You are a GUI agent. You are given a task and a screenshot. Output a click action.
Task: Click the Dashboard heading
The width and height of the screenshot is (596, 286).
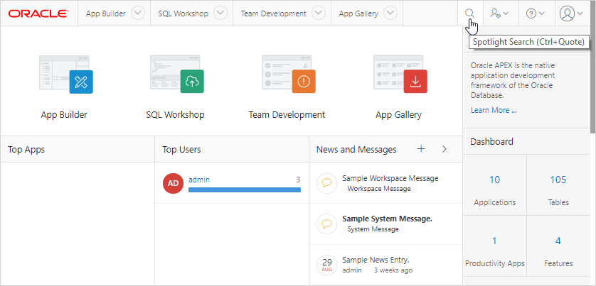[x=492, y=141]
